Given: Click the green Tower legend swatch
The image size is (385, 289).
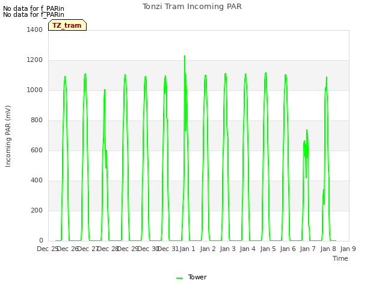Looking at the screenshot, I should point(179,278).
